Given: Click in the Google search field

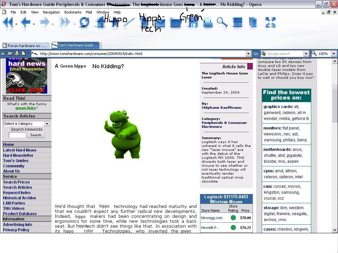Looking at the screenshot, I should [285, 54].
